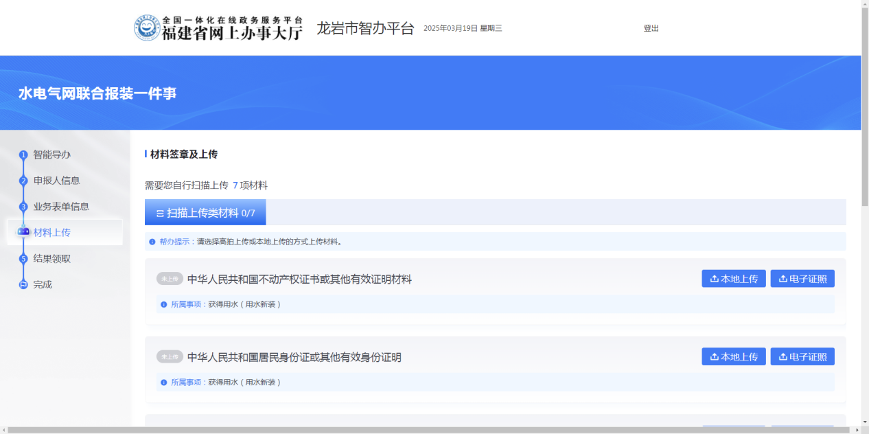Click the 未上传 badge on 居民身份证 row
This screenshot has width=869, height=434.
tap(170, 357)
